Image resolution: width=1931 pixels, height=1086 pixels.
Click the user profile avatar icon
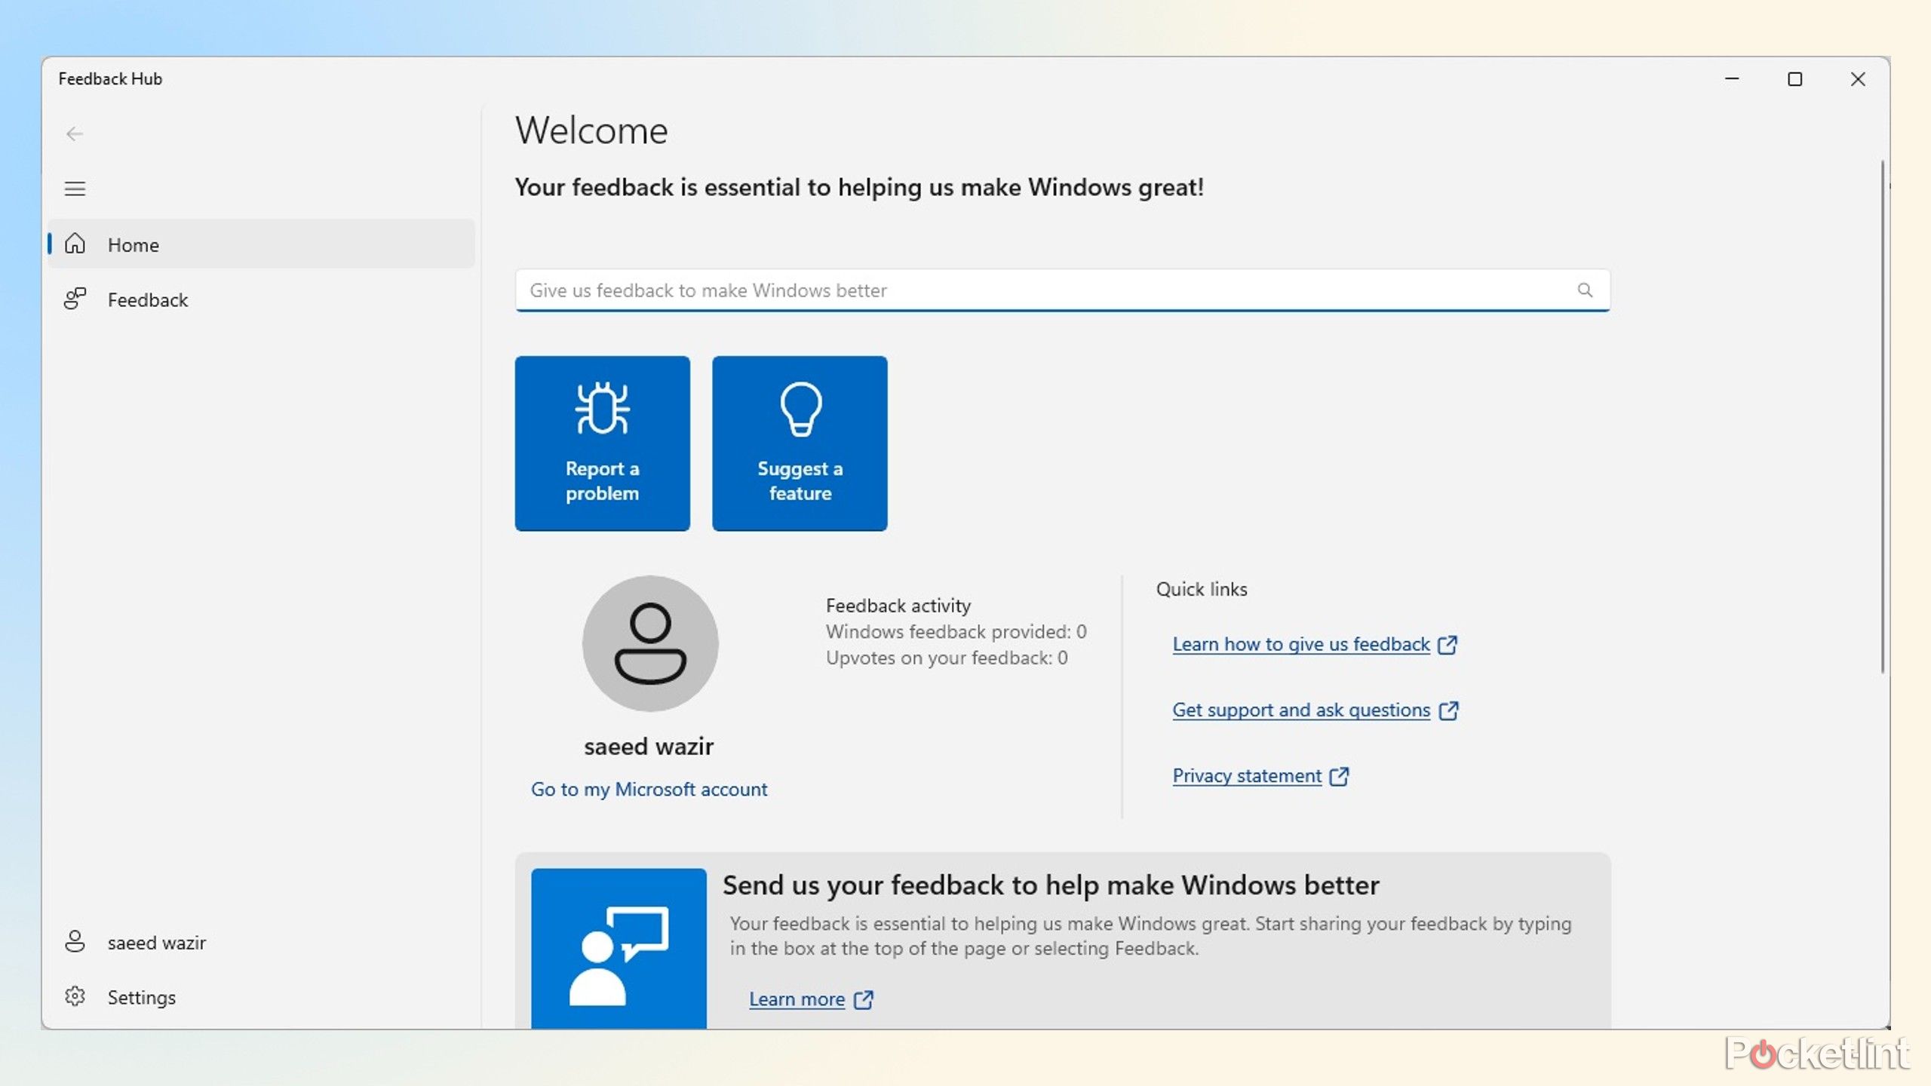click(650, 643)
